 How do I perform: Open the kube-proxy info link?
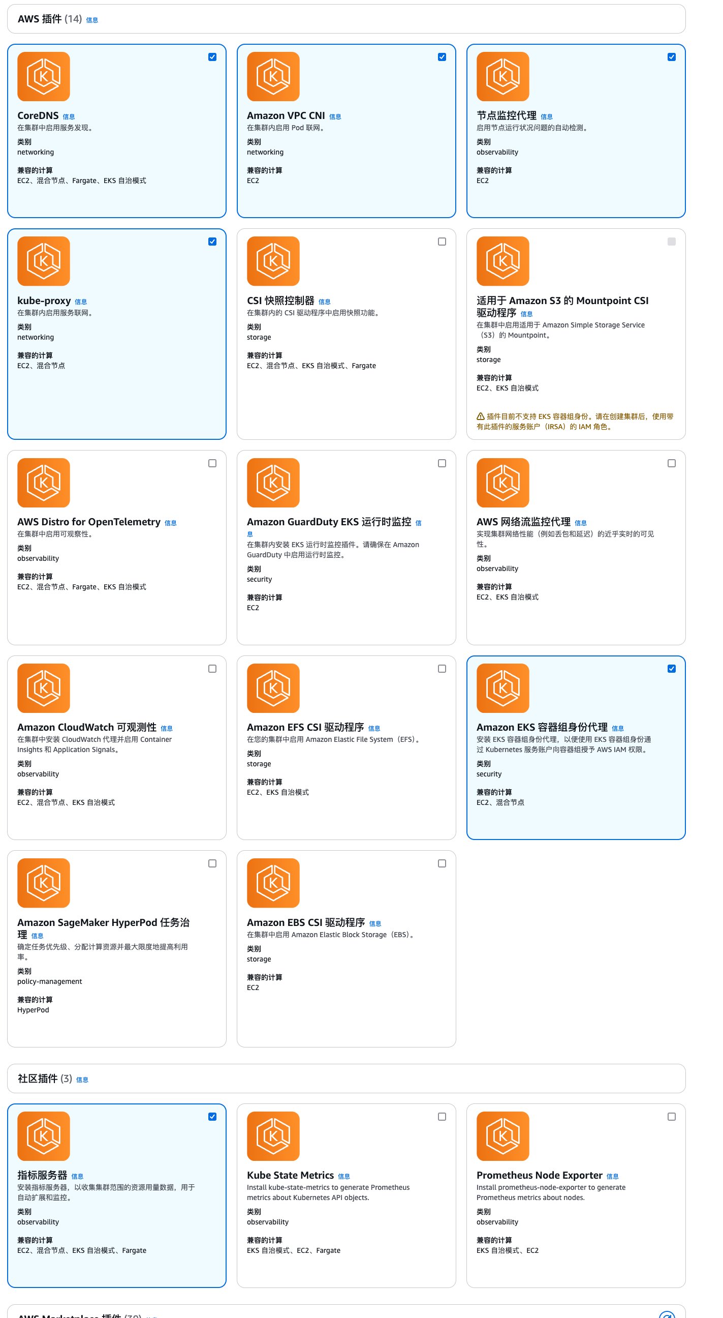[81, 302]
